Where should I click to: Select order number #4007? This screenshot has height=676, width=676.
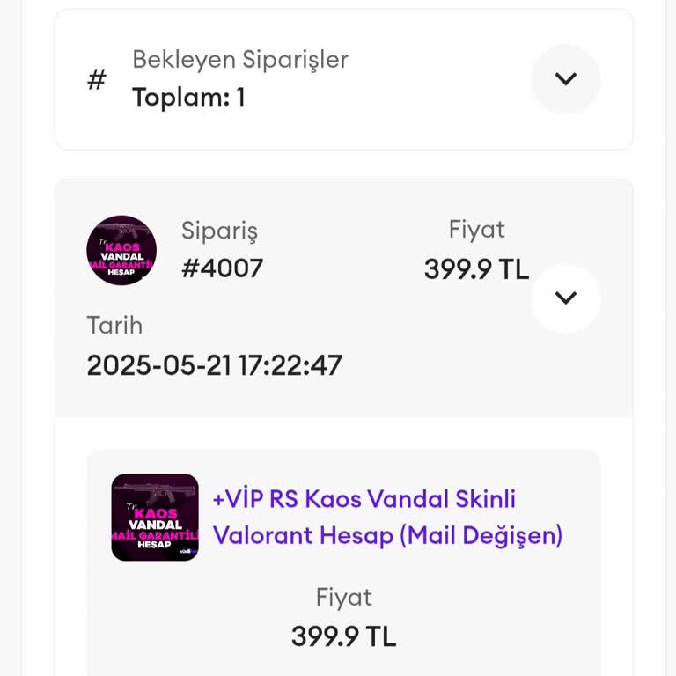[222, 268]
